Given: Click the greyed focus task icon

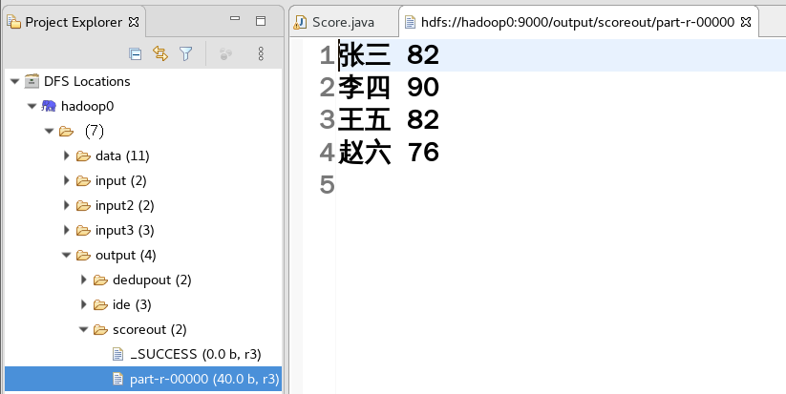Looking at the screenshot, I should coord(226,54).
